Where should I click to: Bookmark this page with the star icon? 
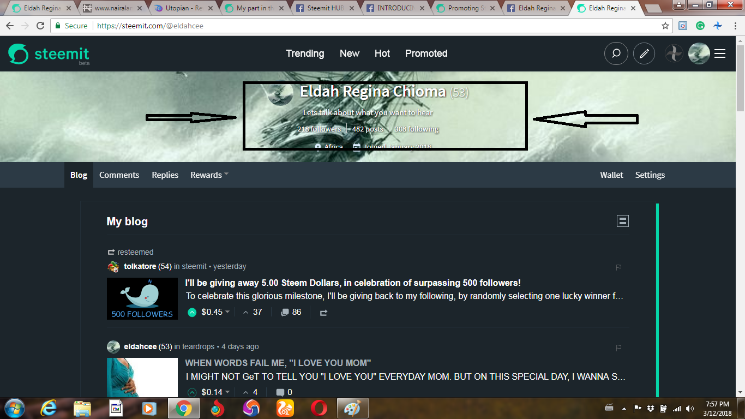pos(665,26)
